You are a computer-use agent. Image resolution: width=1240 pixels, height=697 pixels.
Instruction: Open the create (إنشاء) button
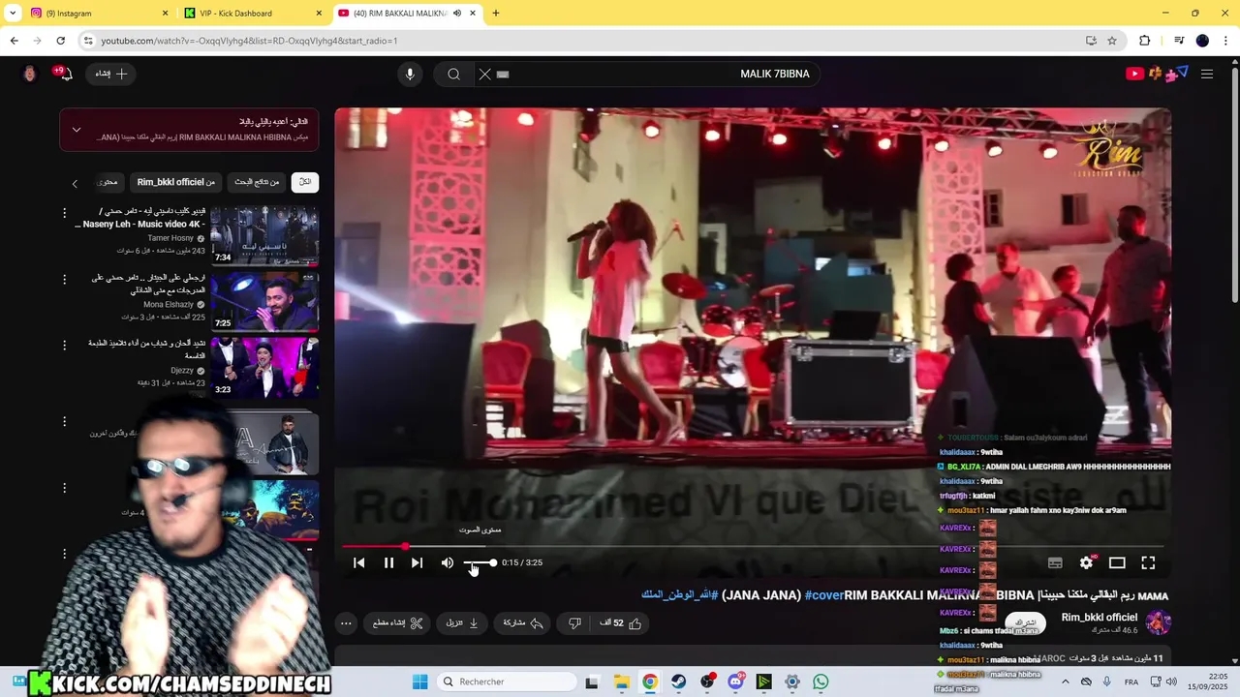tap(110, 74)
